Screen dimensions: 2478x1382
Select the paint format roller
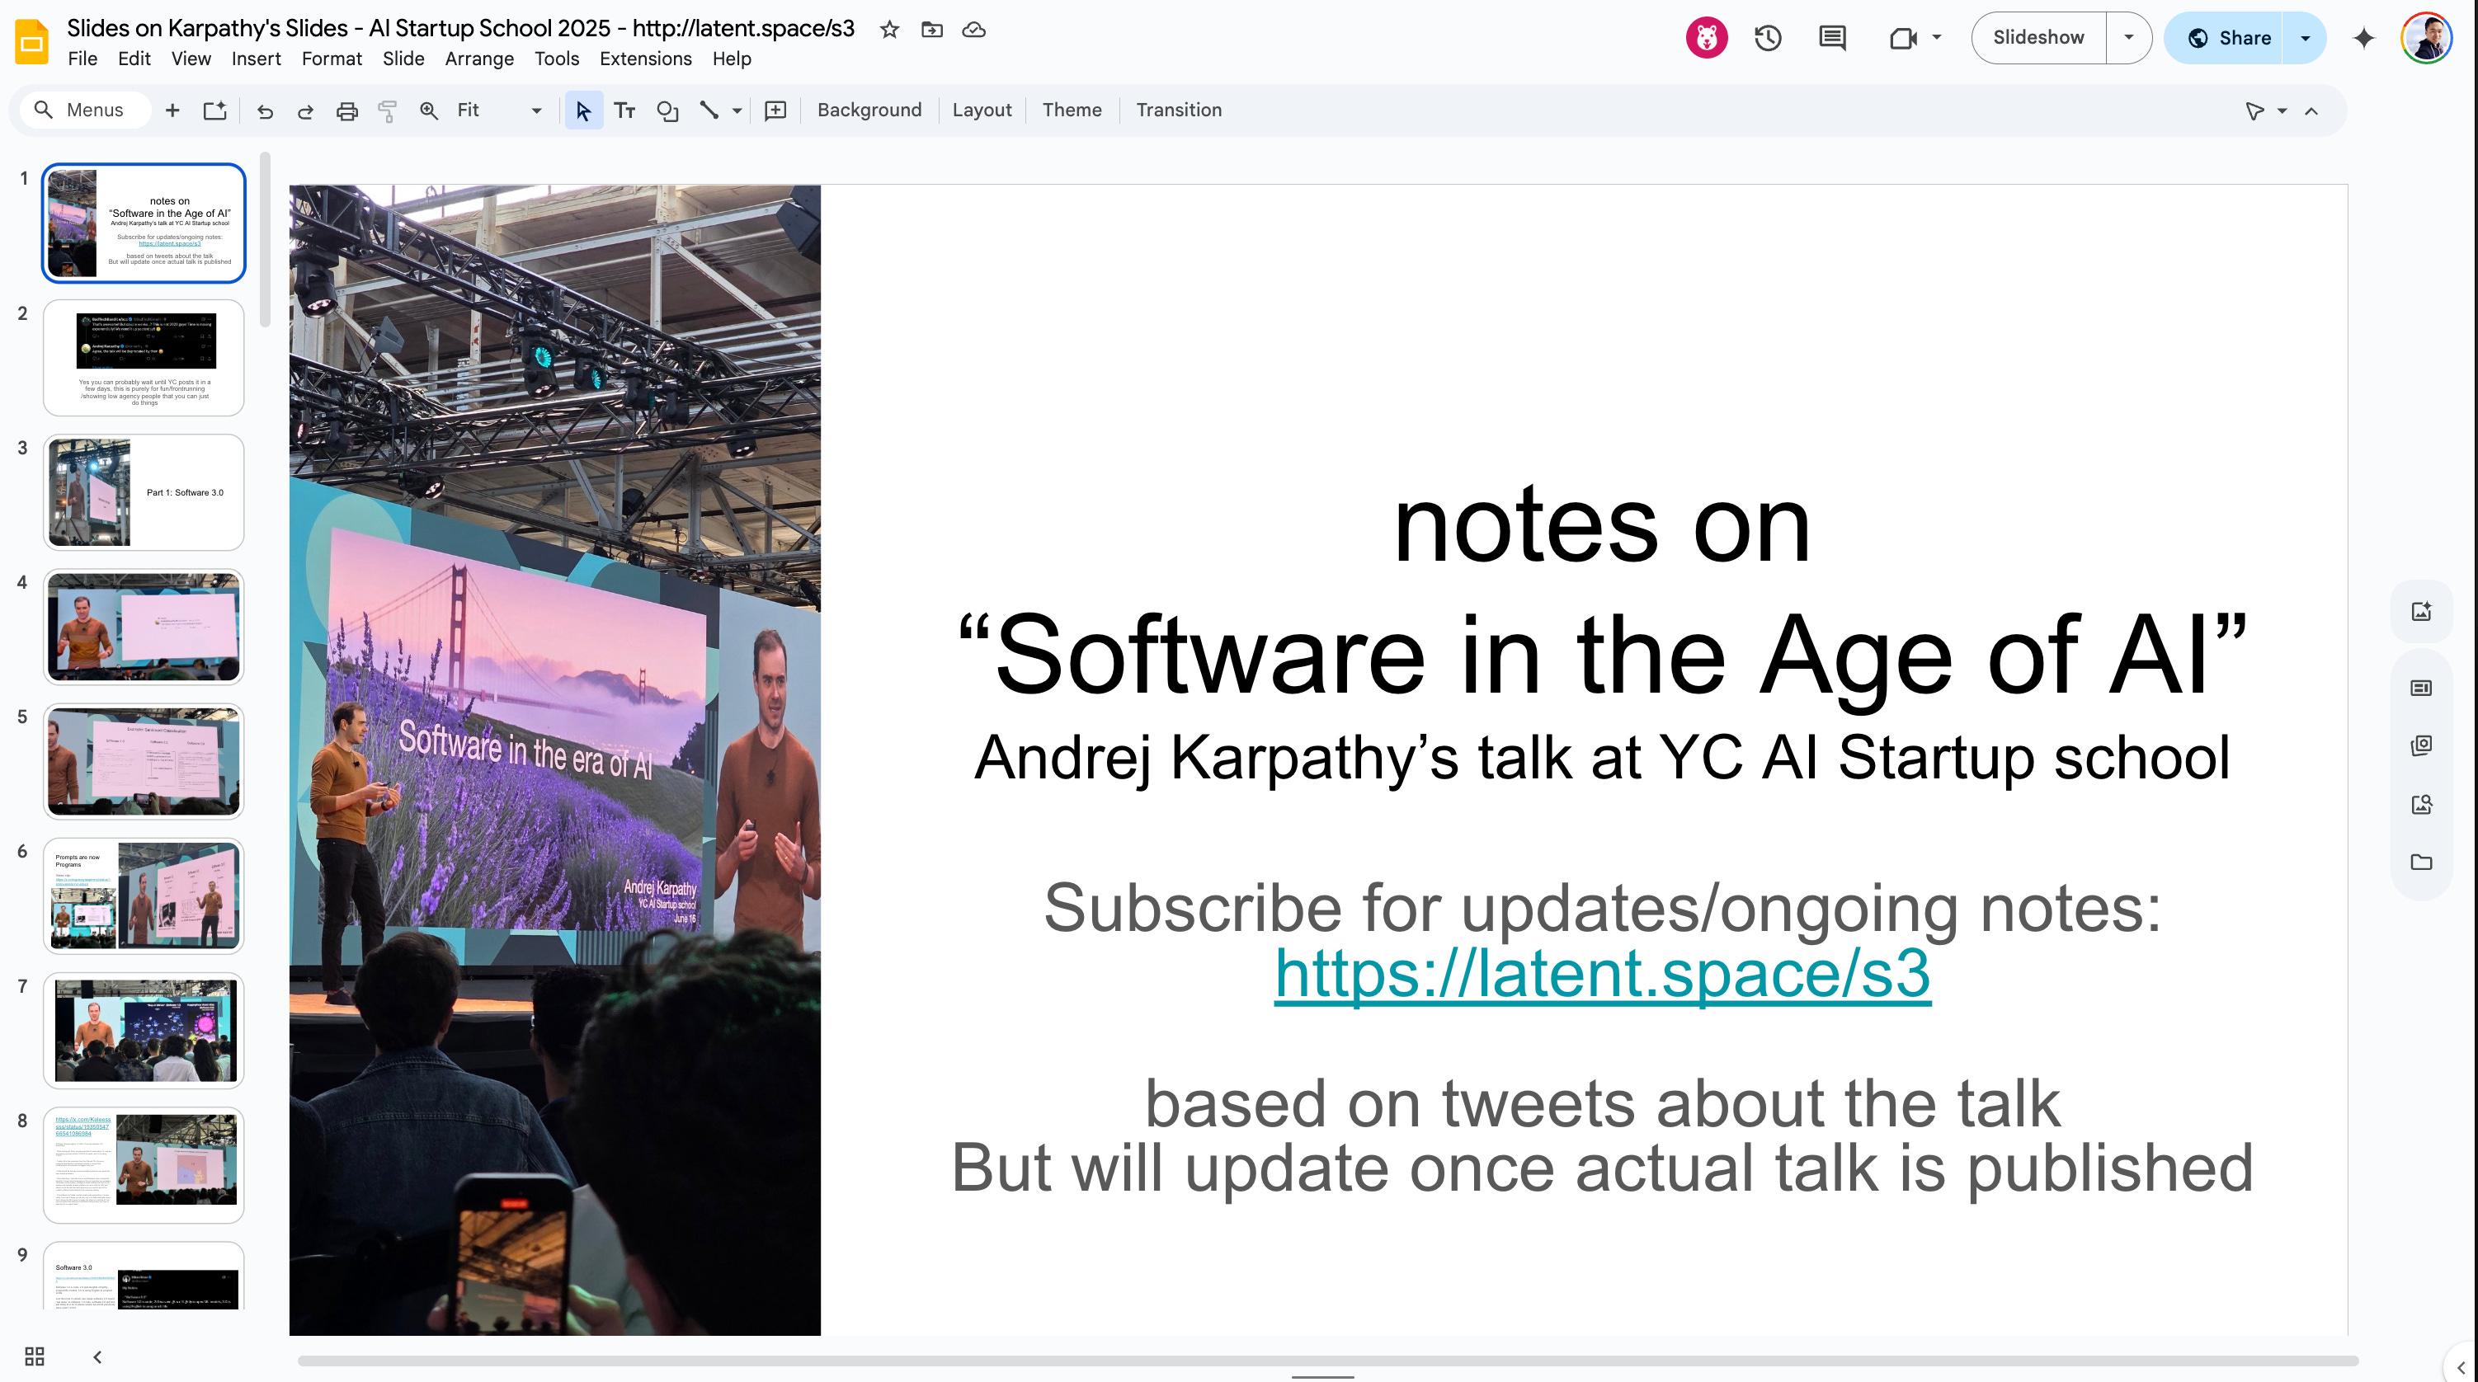[388, 110]
